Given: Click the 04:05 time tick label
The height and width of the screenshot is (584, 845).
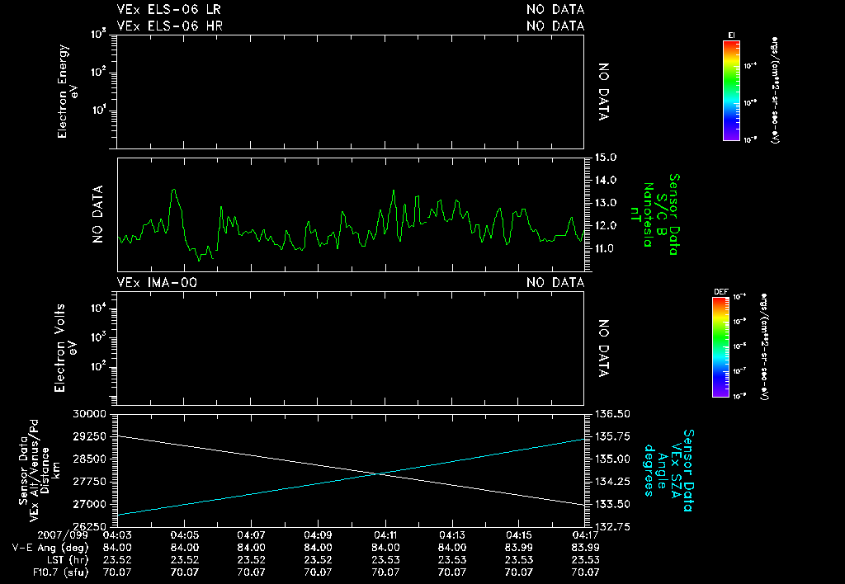Looking at the screenshot, I should point(184,535).
